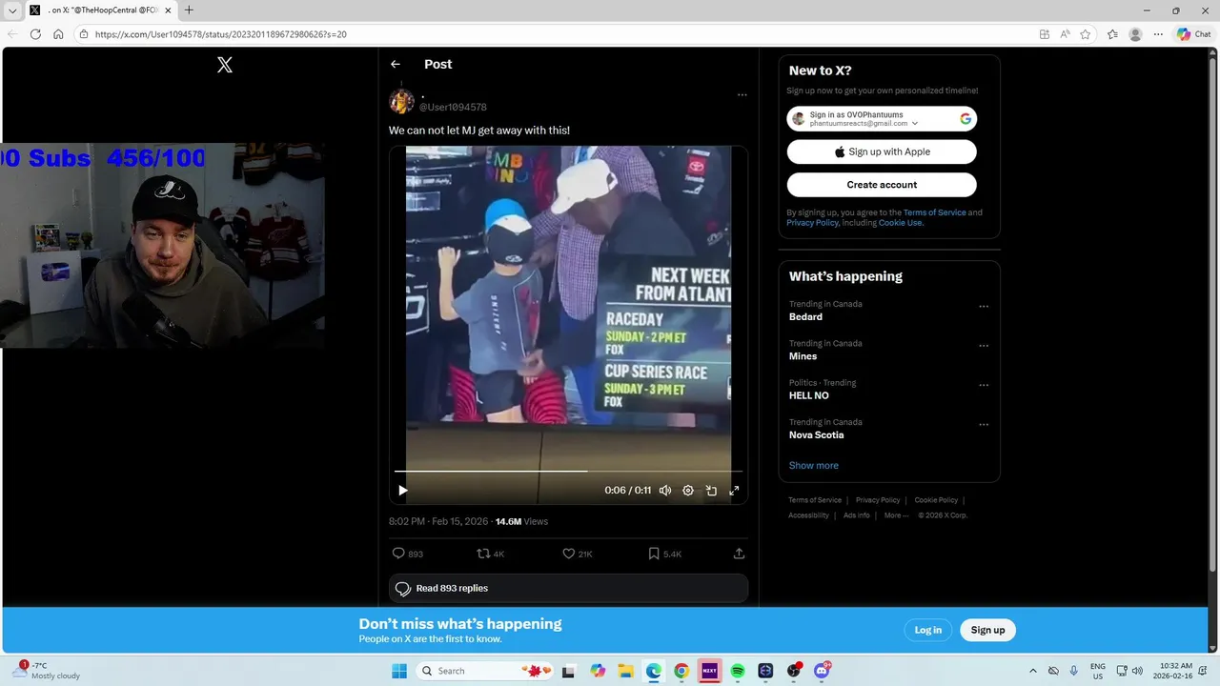This screenshot has height=686, width=1220.
Task: Click the taskbar Search box
Action: coord(486,671)
